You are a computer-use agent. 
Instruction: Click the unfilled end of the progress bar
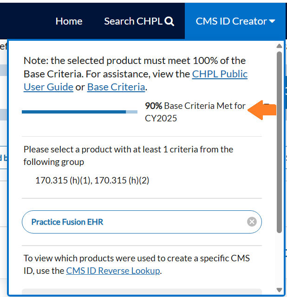pos(132,112)
